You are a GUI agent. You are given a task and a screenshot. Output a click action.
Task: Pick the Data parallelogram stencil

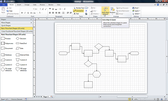(x=19, y=48)
